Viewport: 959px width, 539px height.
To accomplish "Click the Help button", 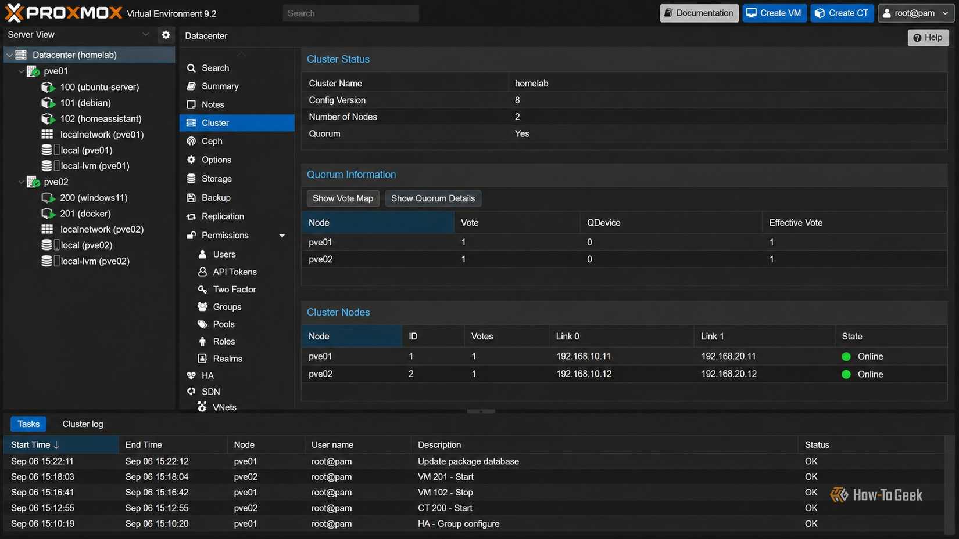I will click(928, 37).
